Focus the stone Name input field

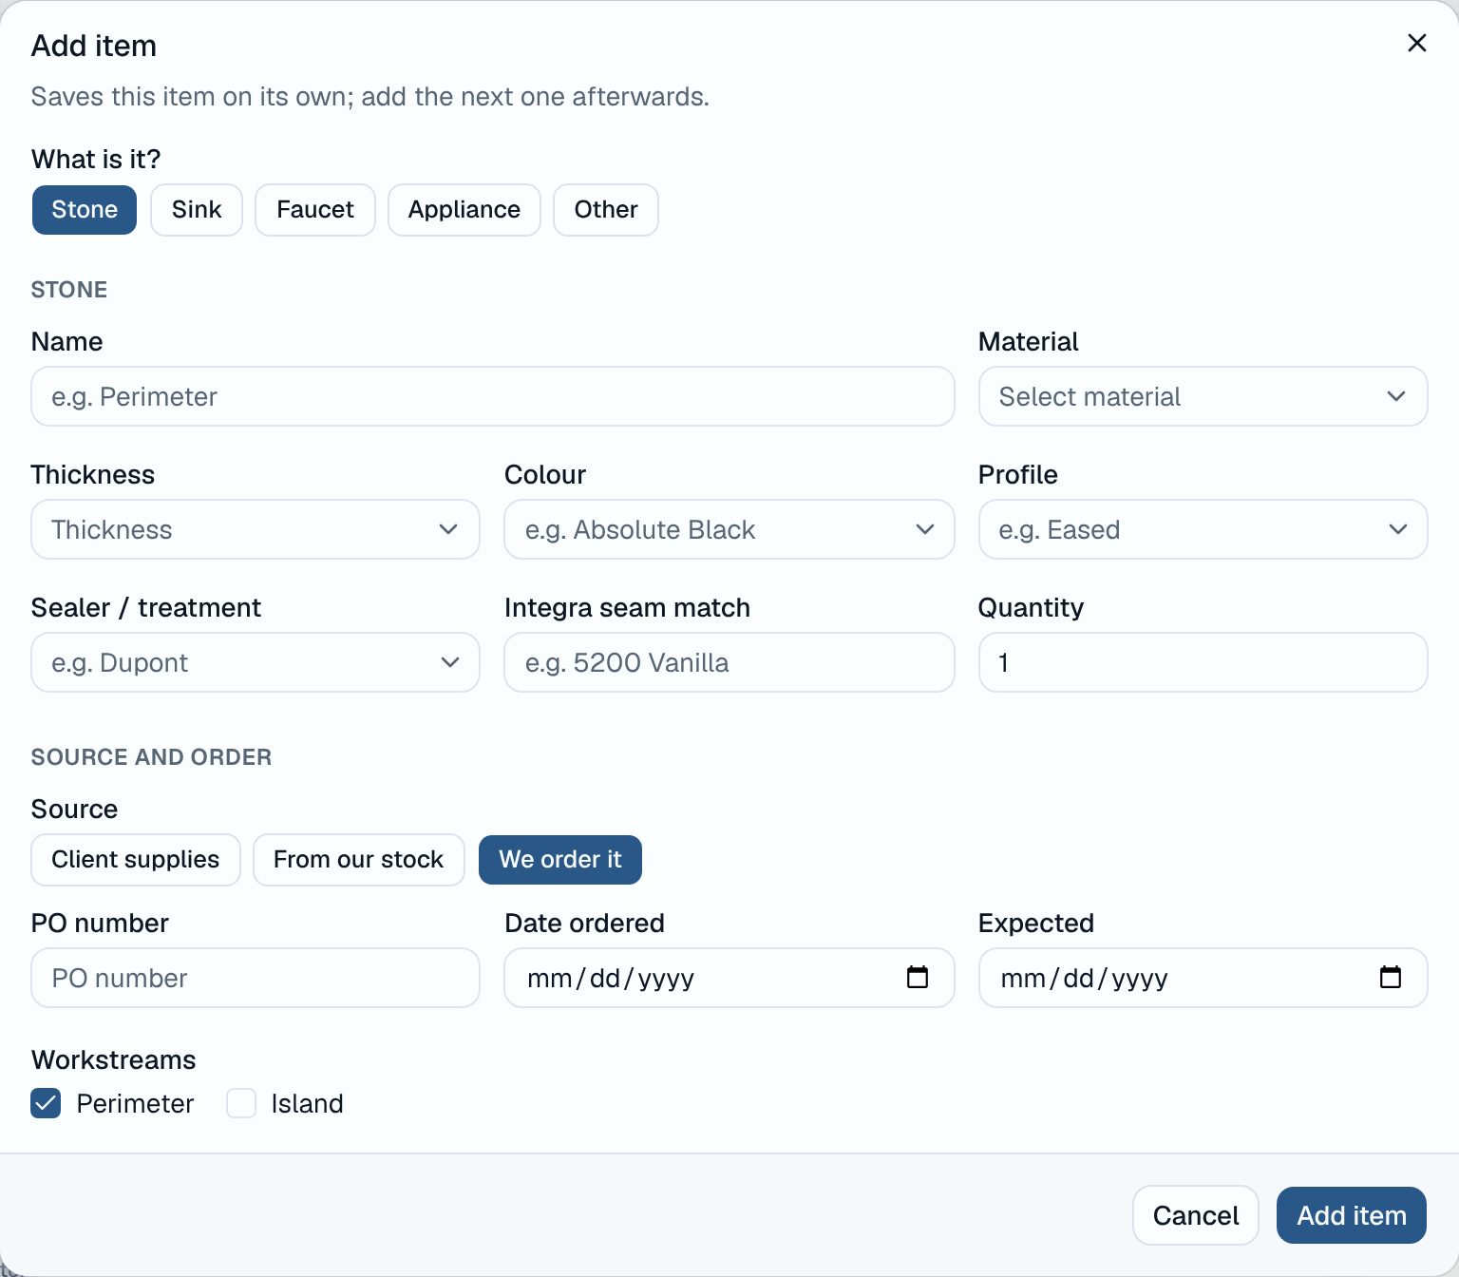tap(493, 396)
